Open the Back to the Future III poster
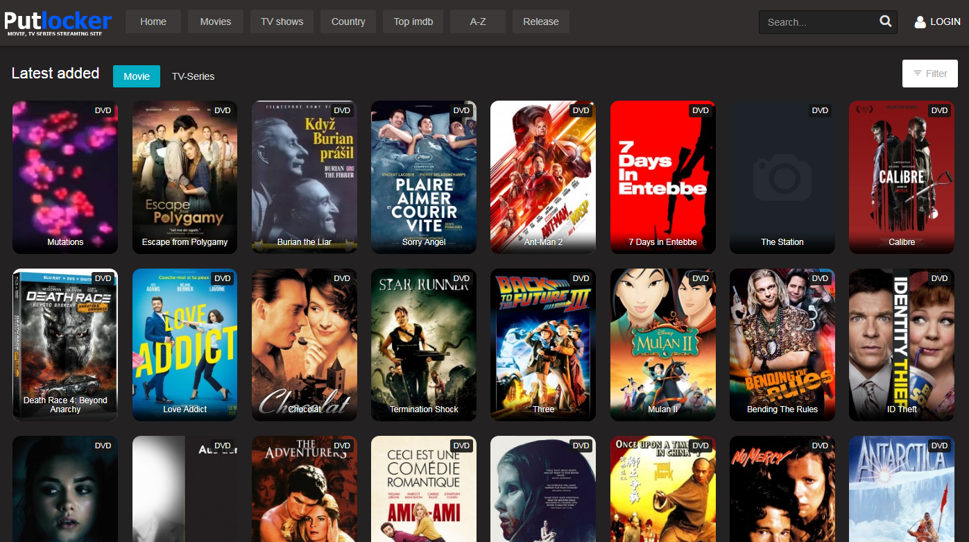This screenshot has width=969, height=542. click(543, 345)
